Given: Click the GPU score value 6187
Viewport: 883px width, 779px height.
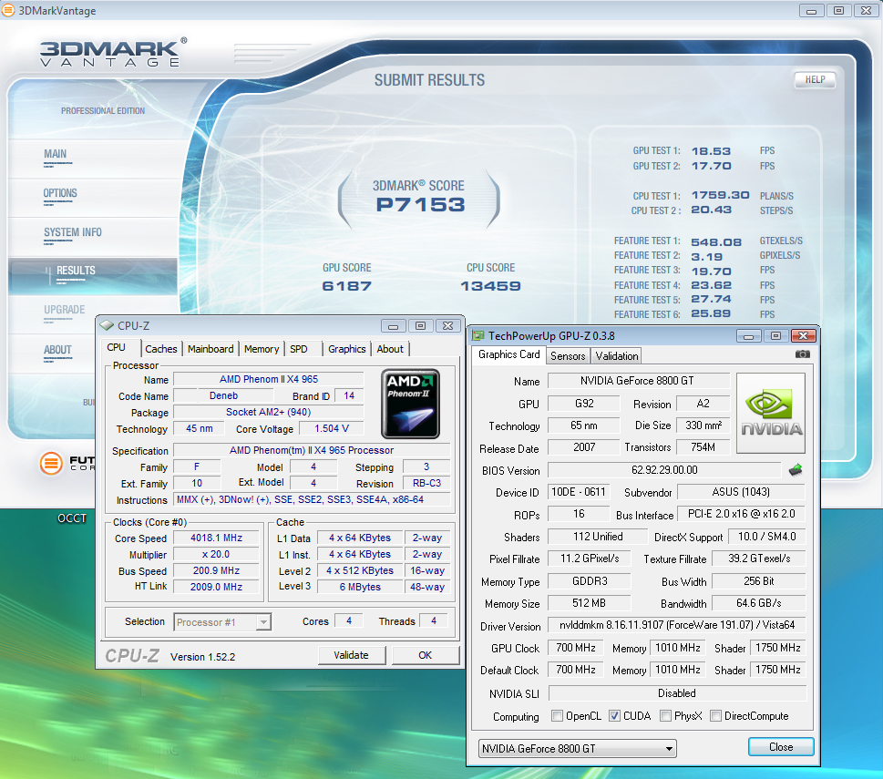Looking at the screenshot, I should 346,286.
